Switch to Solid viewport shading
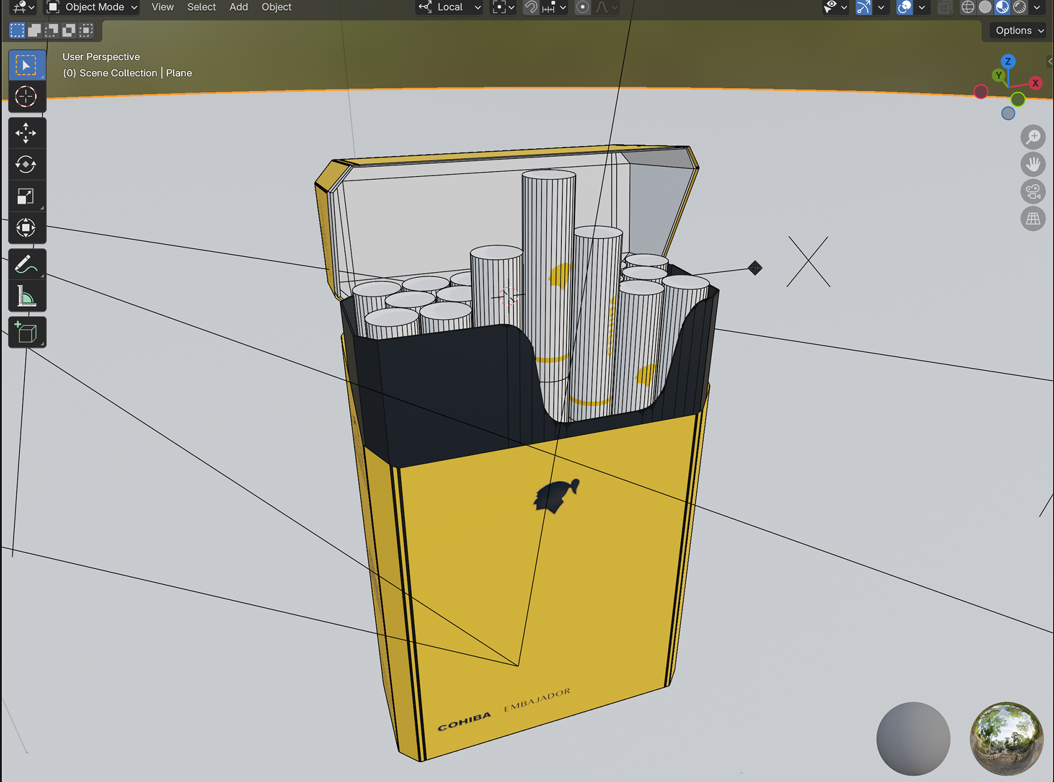Screen dimensions: 1054x782 tap(985, 7)
